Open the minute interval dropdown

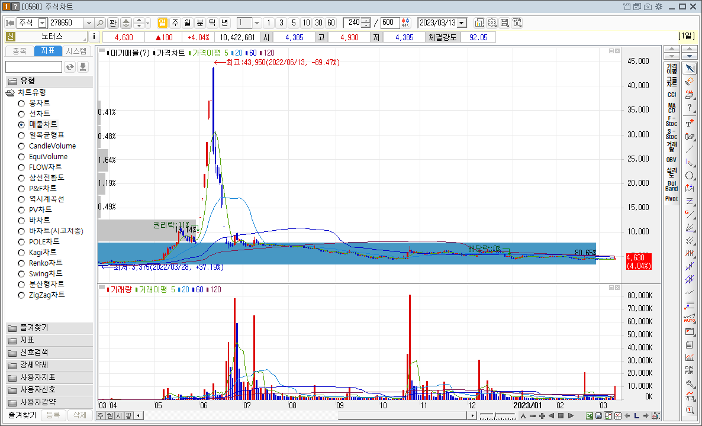pyautogui.click(x=257, y=23)
